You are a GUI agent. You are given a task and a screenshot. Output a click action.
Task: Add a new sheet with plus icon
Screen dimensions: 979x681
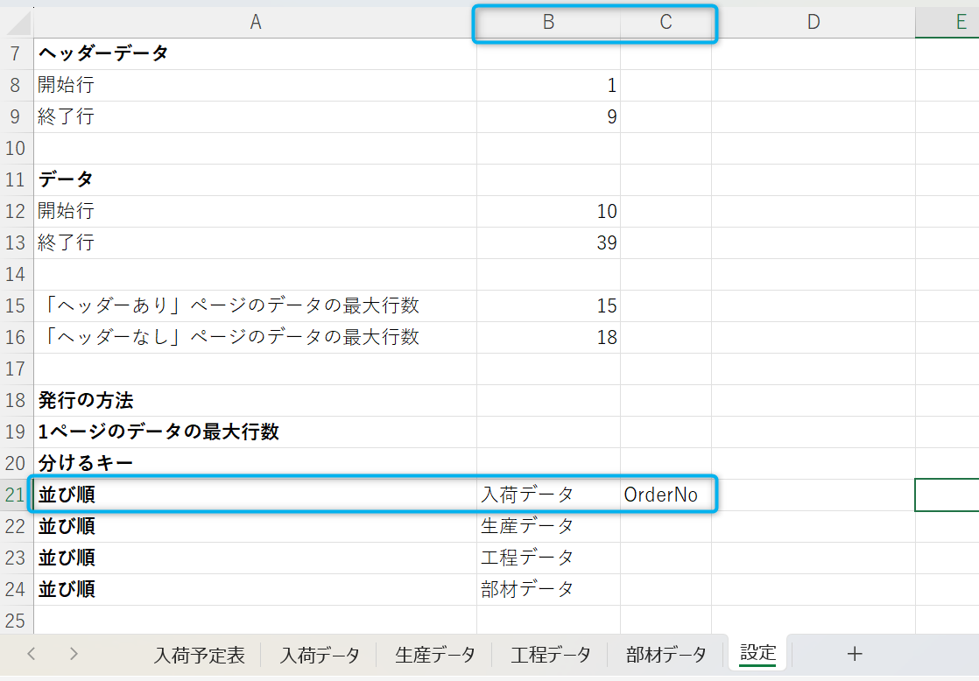pyautogui.click(x=855, y=653)
